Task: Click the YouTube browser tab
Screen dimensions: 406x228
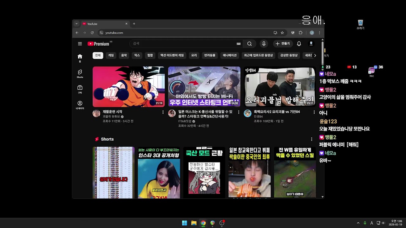Action: tap(105, 24)
